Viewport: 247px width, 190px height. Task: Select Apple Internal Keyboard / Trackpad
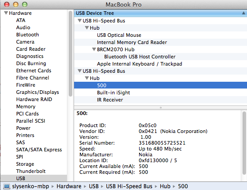140,64
